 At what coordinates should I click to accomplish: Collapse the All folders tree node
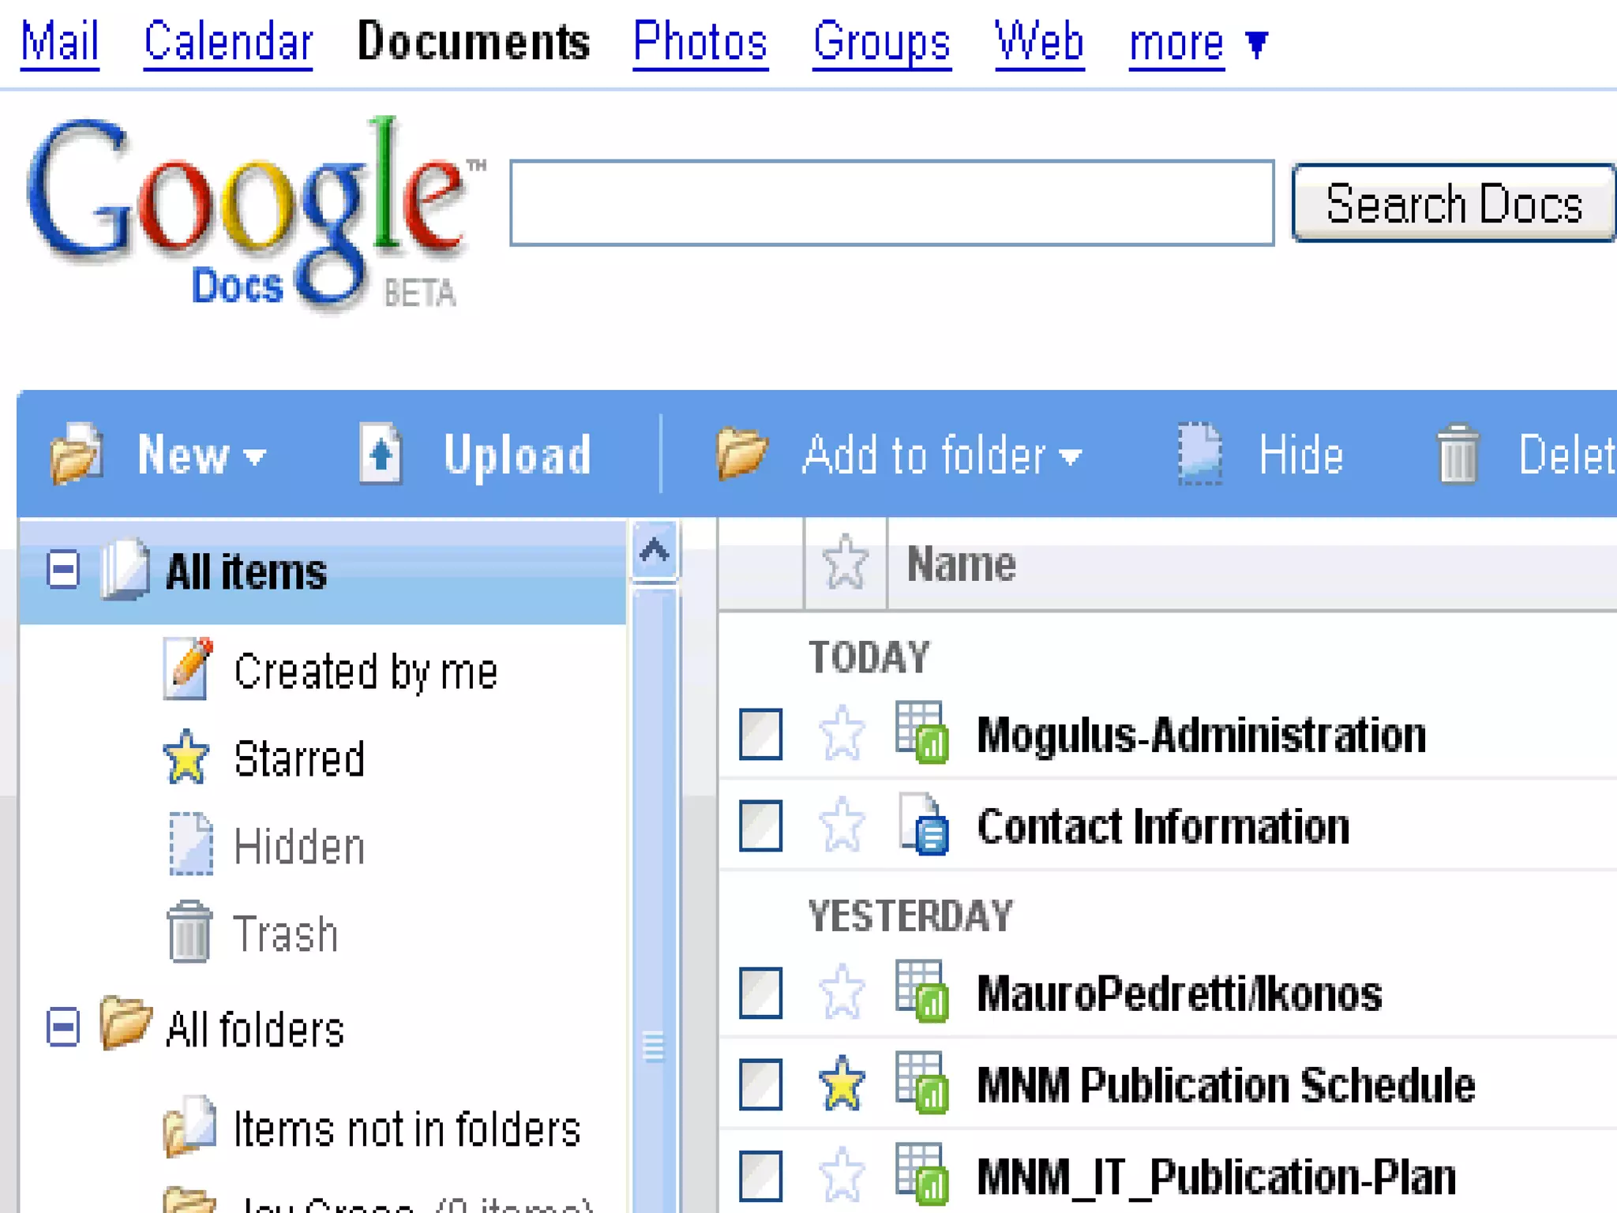click(63, 1028)
